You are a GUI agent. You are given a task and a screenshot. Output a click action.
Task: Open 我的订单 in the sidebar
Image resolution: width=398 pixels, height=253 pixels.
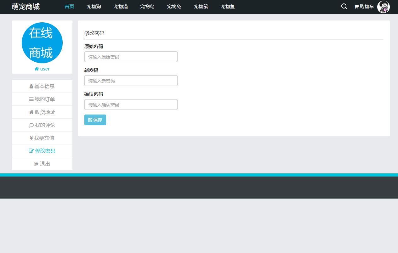[x=42, y=99]
